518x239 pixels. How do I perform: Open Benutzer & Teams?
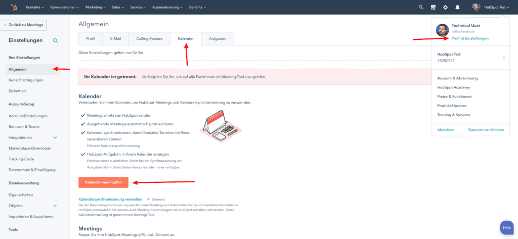point(23,127)
